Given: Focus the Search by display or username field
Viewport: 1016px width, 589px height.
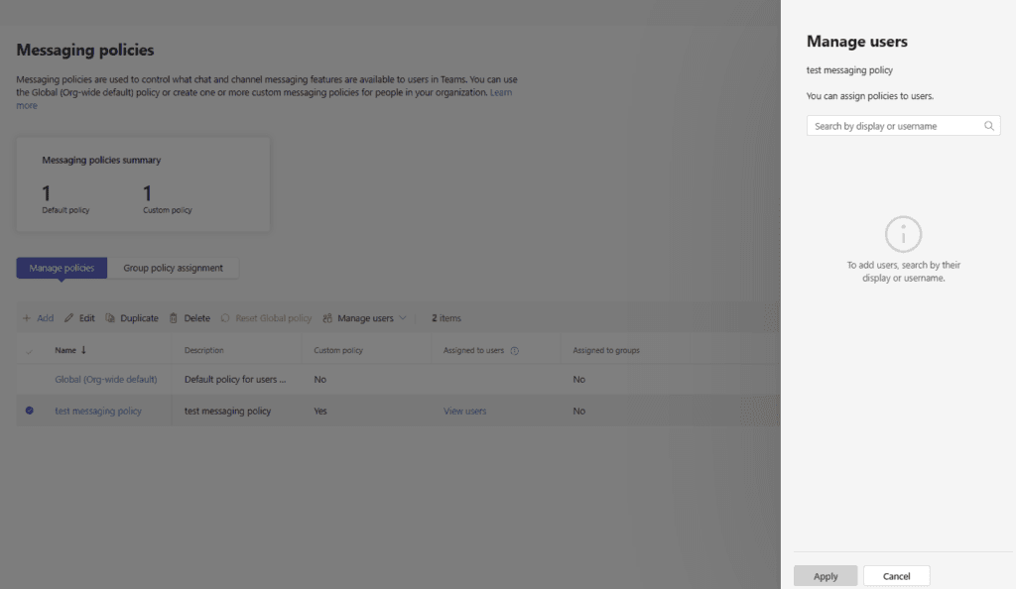Looking at the screenshot, I should [893, 126].
